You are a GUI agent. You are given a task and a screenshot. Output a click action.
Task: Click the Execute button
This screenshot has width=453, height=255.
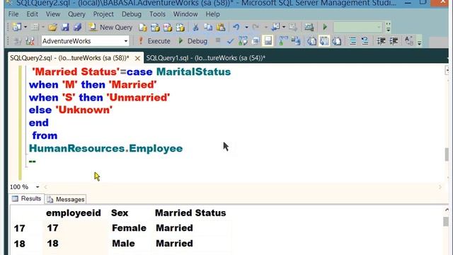click(154, 41)
